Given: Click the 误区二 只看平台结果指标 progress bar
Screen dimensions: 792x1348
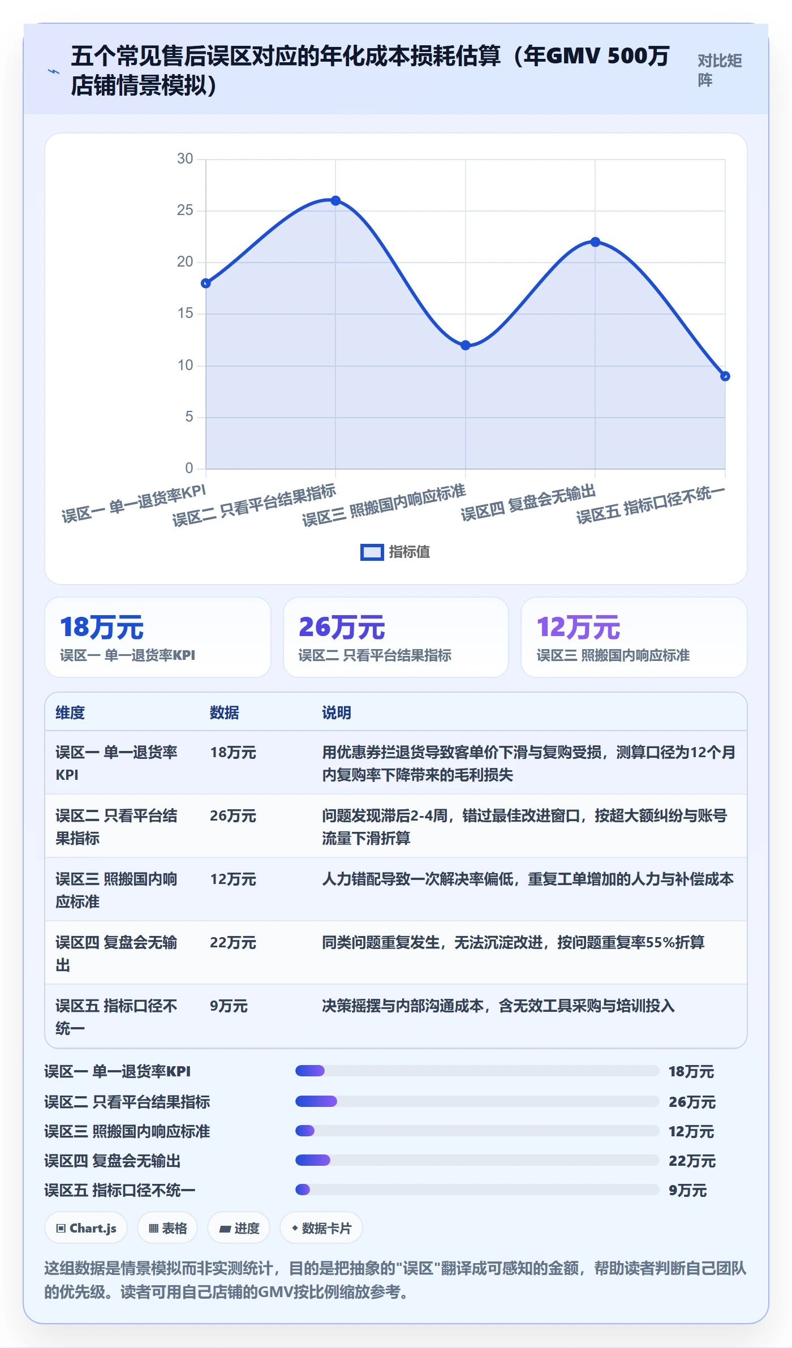Looking at the screenshot, I should (x=477, y=1101).
